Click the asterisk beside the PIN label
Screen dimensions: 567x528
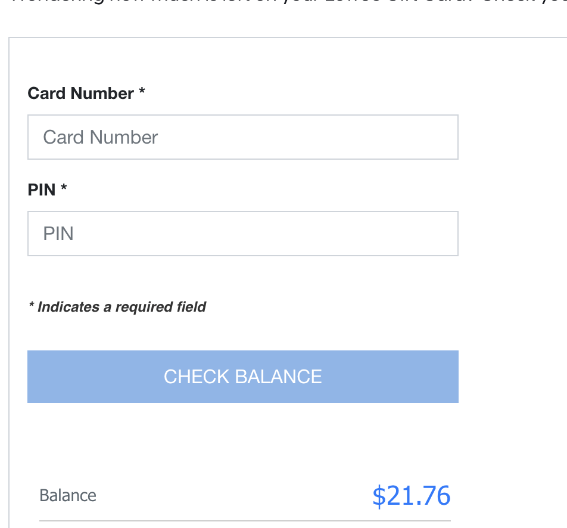[64, 188]
